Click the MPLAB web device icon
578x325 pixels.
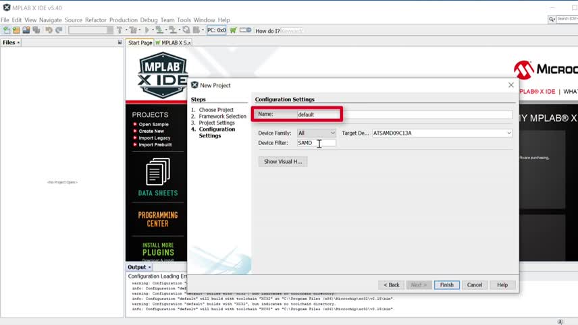246,30
